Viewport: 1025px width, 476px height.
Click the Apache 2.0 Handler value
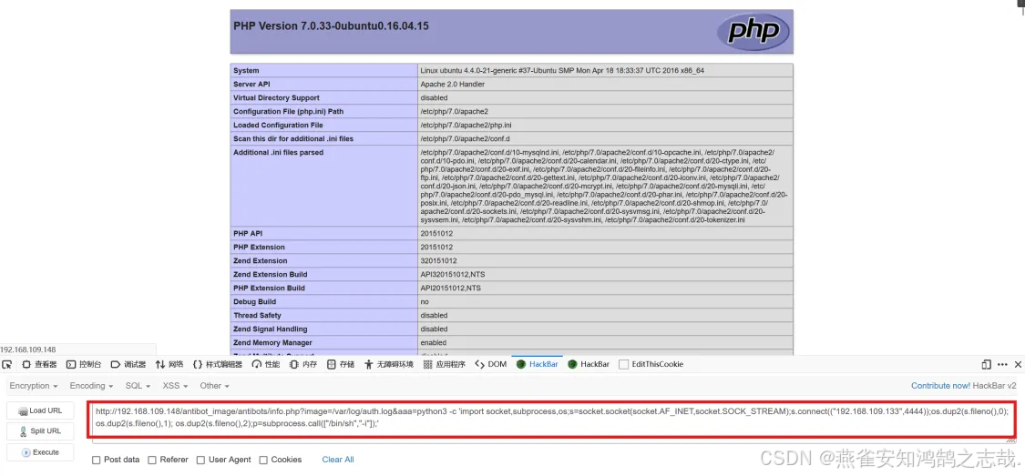(452, 85)
